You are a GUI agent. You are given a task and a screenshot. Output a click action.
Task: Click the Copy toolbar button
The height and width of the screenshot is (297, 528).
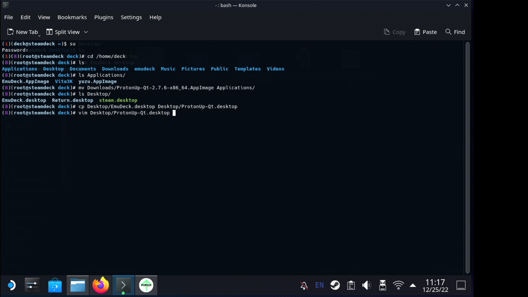coord(395,32)
